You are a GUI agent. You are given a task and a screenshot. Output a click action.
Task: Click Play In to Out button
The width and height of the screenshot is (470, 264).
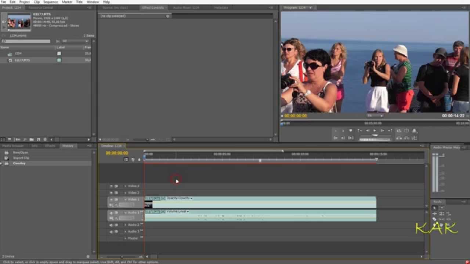pyautogui.click(x=351, y=138)
